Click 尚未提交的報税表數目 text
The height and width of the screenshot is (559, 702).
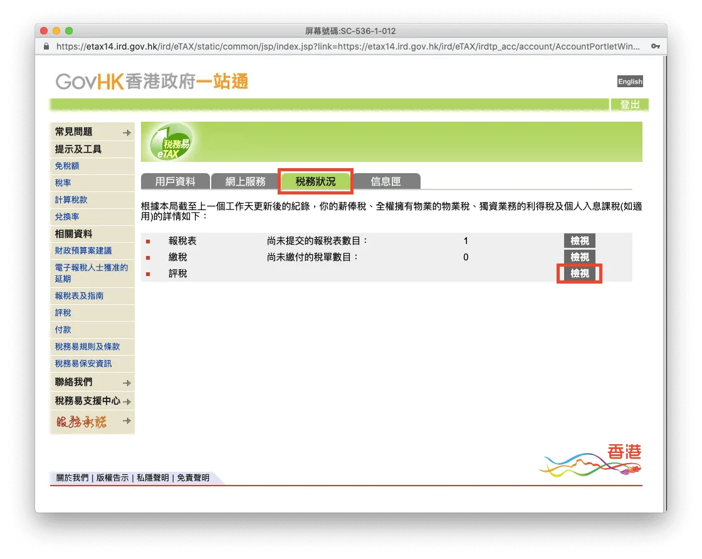317,241
